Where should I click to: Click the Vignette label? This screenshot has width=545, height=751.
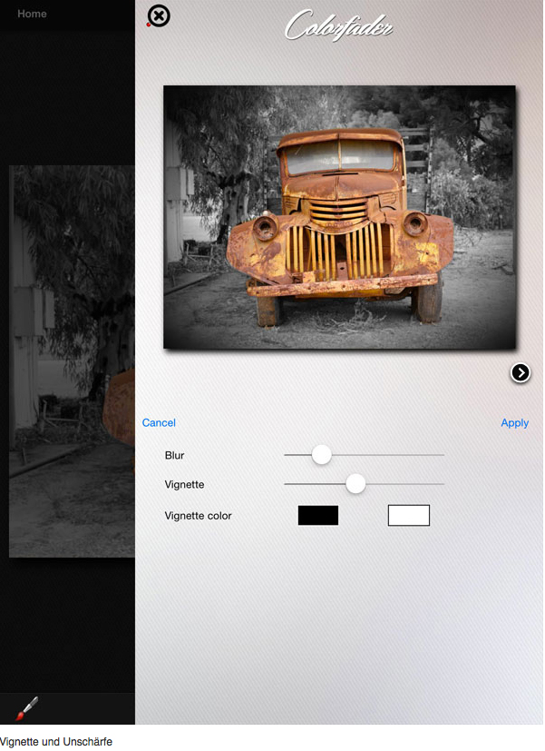point(184,484)
